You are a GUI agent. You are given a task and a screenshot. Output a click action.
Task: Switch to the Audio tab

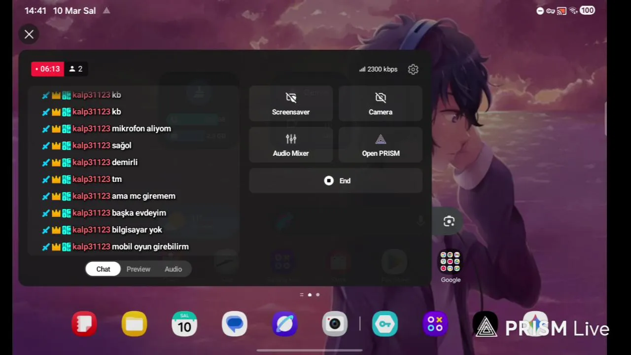[173, 269]
